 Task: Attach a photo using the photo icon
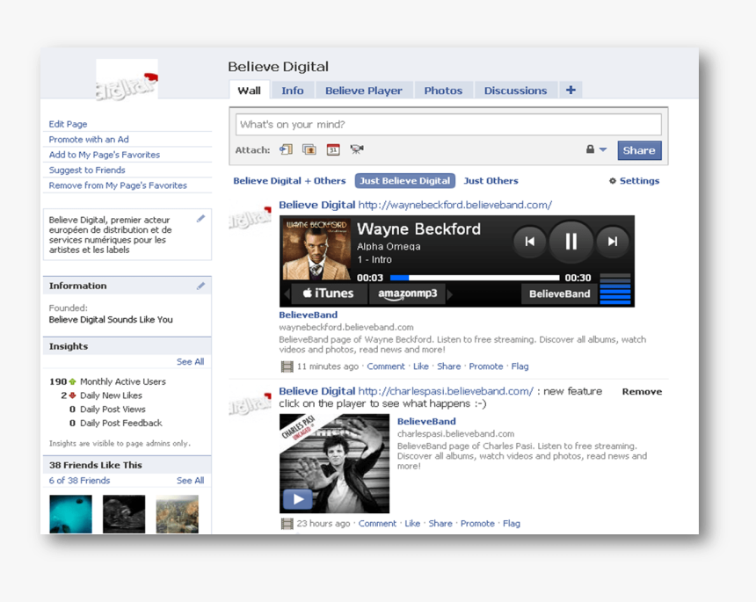coord(309,150)
